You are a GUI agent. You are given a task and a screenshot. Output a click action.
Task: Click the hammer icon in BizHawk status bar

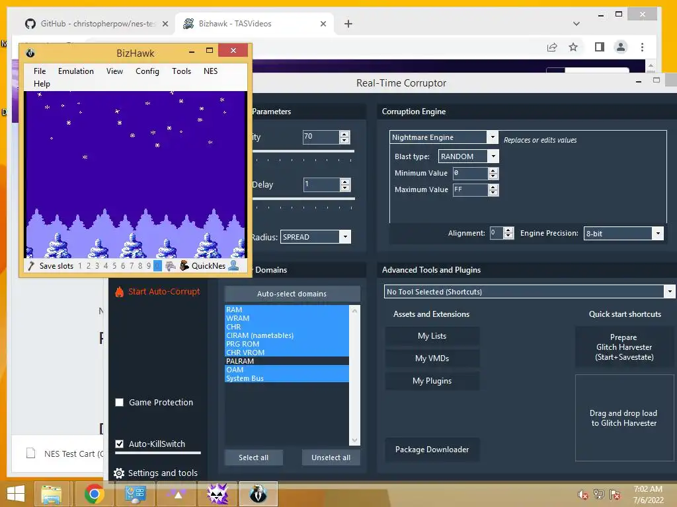30,265
